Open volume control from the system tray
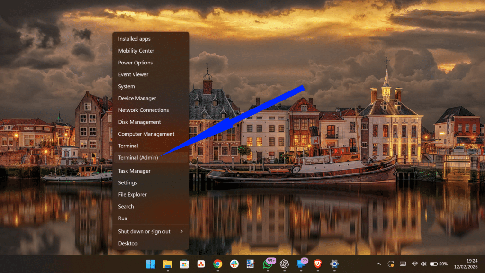Viewport: 485px width, 273px height. (x=424, y=264)
